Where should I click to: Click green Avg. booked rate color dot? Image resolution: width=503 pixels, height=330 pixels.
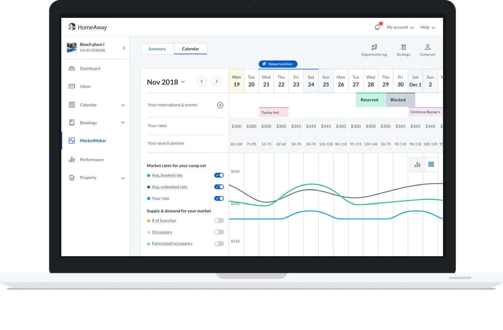coord(148,175)
